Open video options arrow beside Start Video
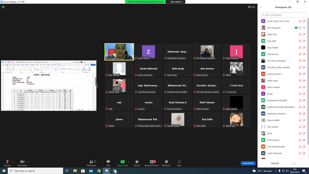 point(28,162)
